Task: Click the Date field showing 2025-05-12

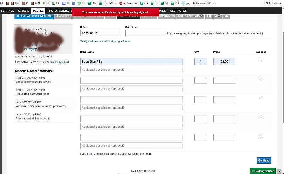Action: click(x=100, y=33)
